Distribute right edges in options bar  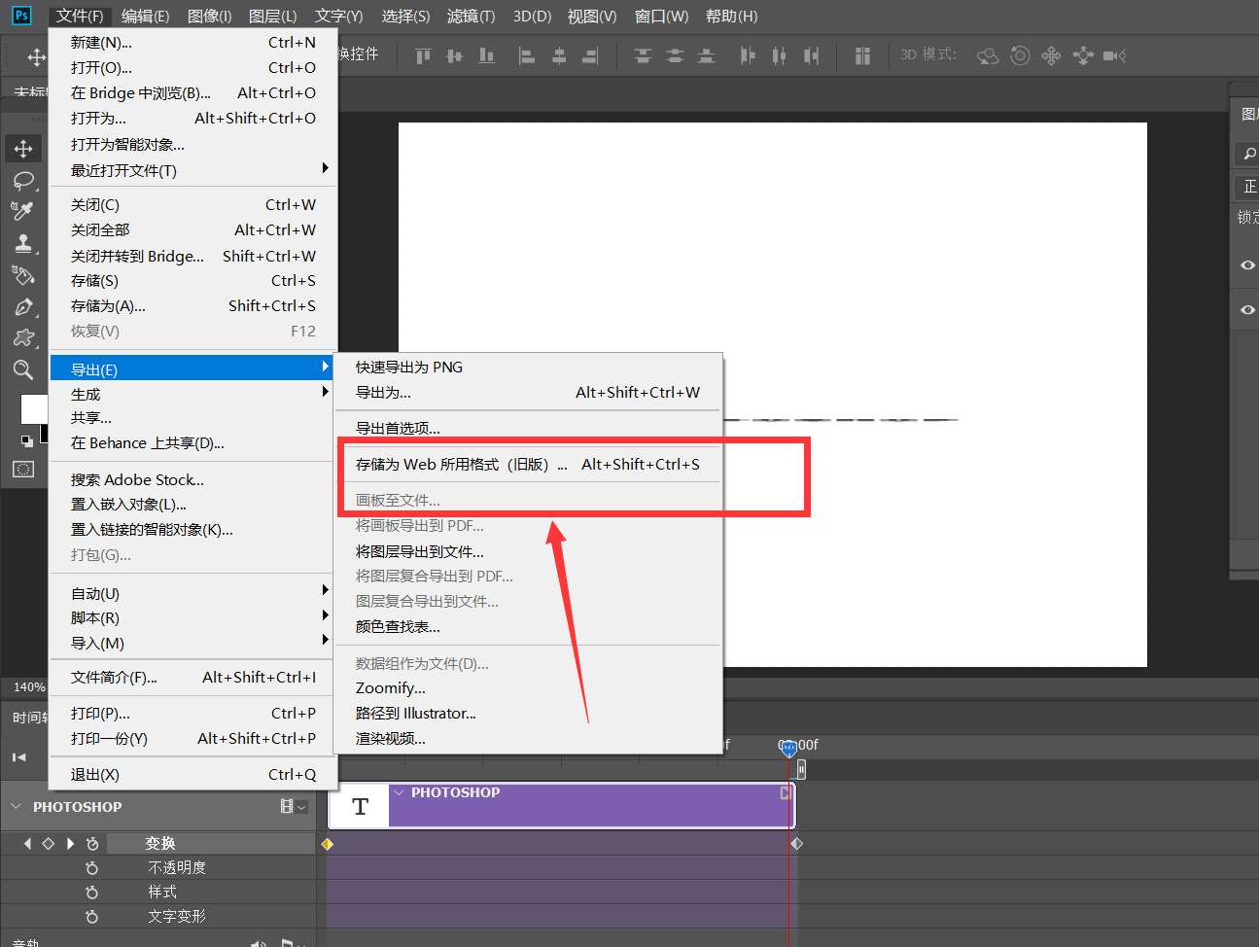click(811, 55)
